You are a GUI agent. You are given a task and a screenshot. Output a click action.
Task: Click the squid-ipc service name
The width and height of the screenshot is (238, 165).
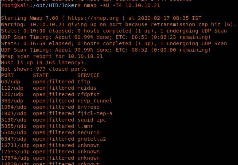tap(92, 120)
